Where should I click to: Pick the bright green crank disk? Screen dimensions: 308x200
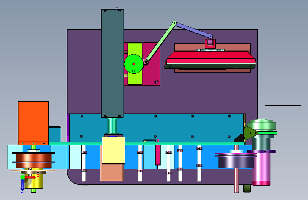134,64
